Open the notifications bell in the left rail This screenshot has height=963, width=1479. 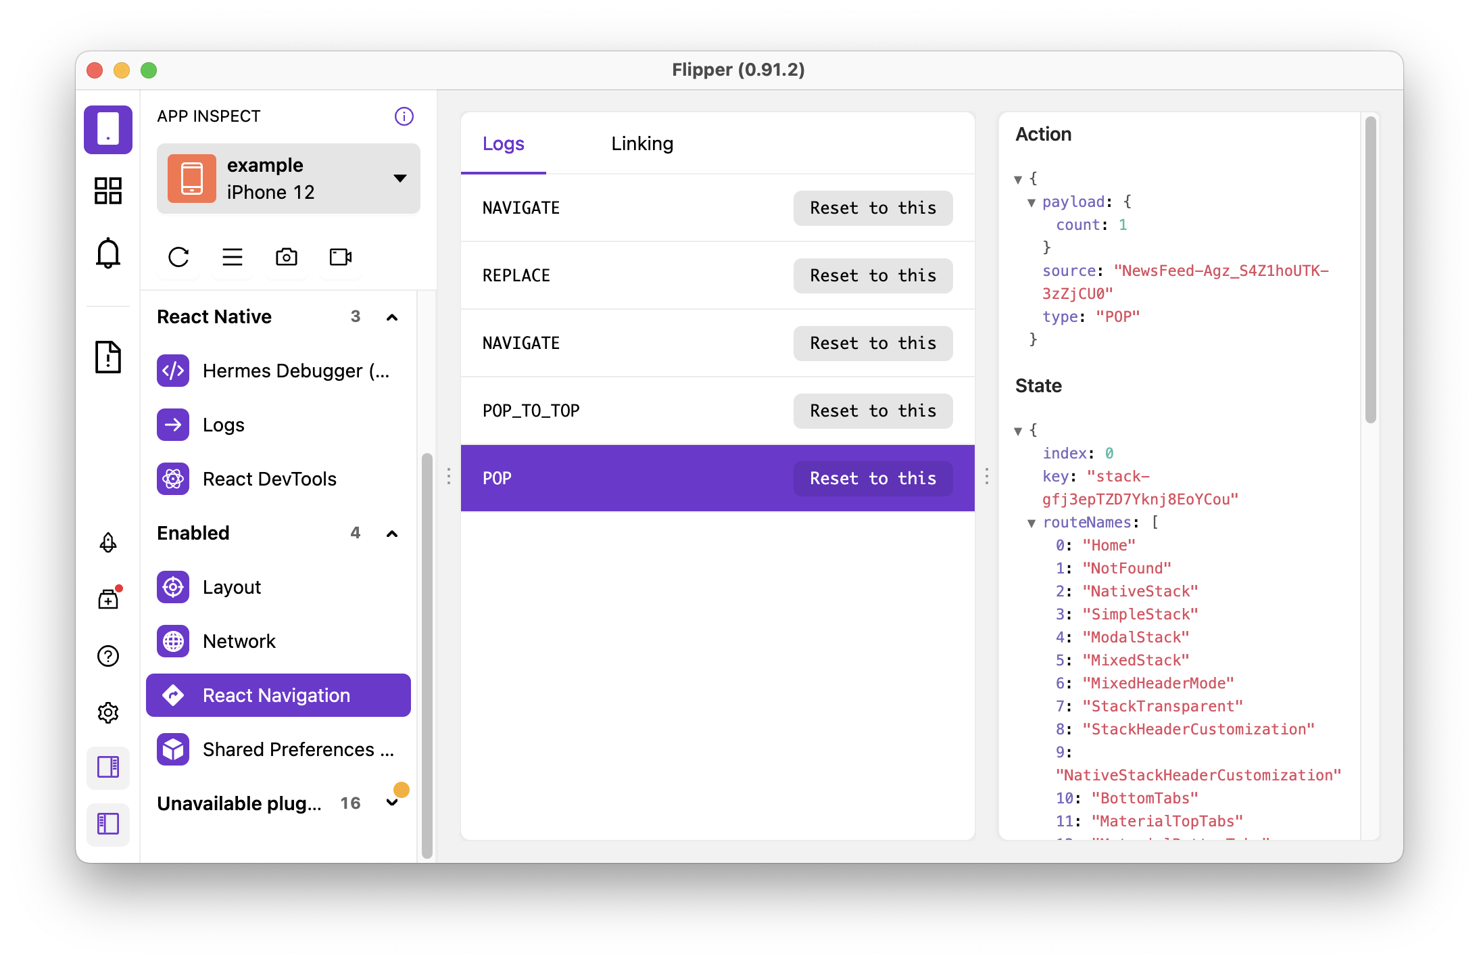tap(108, 252)
